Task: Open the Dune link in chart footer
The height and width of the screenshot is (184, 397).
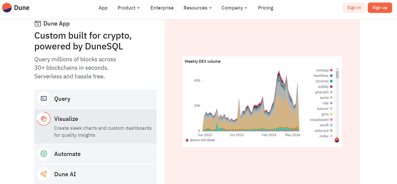Action: (211, 140)
